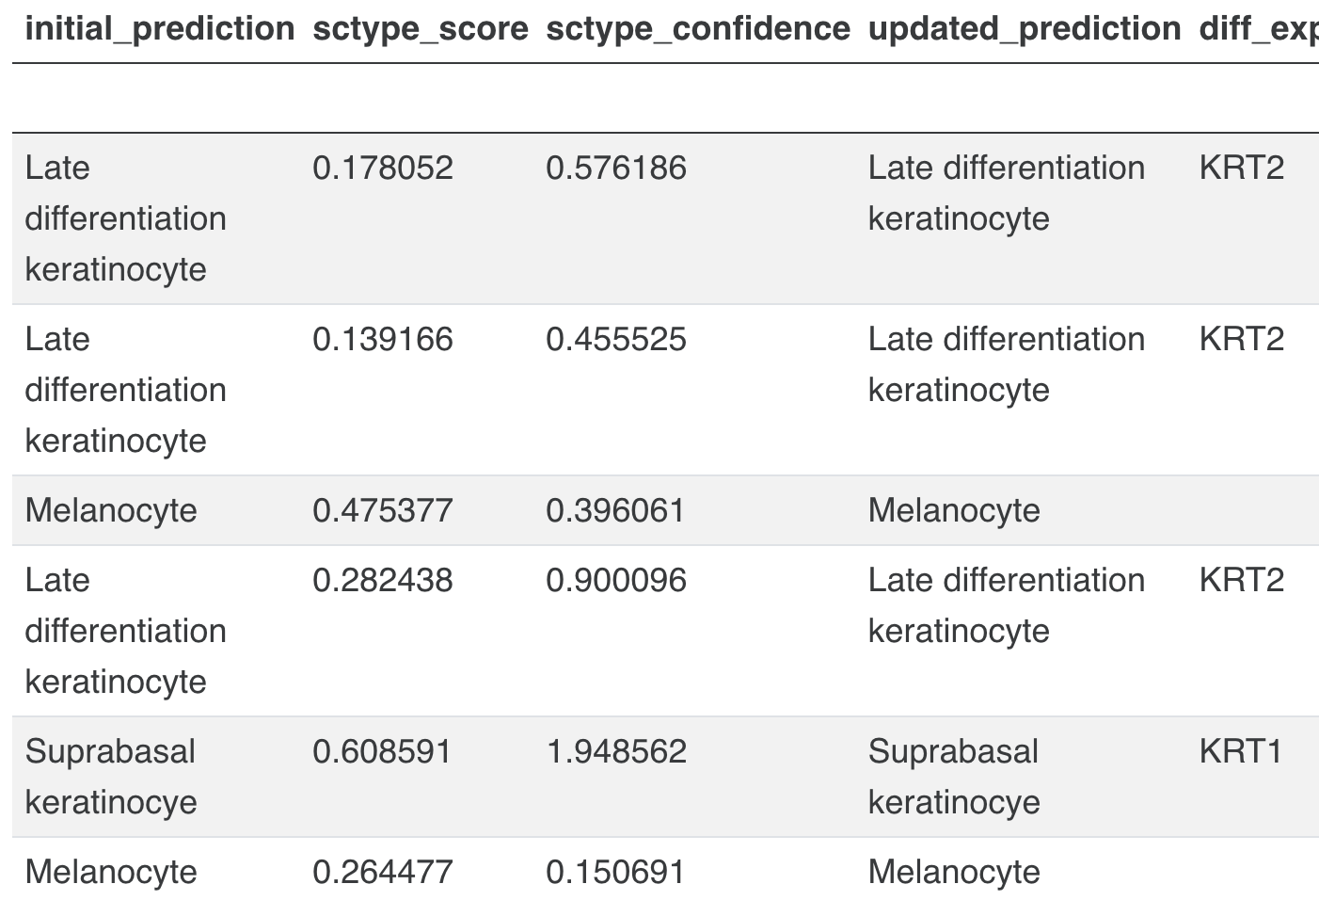The height and width of the screenshot is (900, 1319).
Task: Select the sctype_score cell 0.178052
Action: 383,168
